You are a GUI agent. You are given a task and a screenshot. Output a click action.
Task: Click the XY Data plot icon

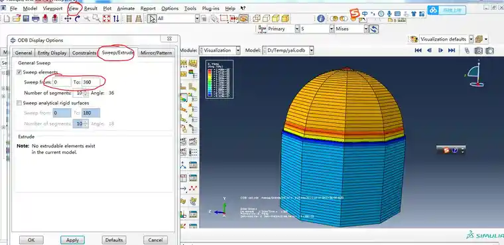coord(193,189)
